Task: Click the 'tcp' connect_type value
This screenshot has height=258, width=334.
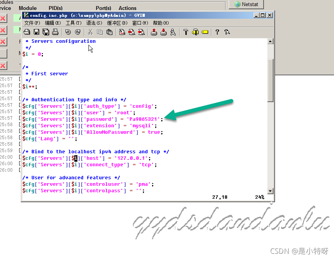Action: (146, 165)
